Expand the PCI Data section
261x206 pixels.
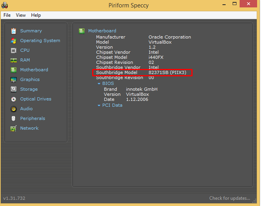click(x=112, y=105)
